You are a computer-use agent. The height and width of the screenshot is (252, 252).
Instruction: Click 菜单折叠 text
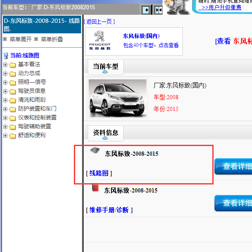(x=52, y=39)
